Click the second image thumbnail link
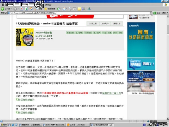169x127 pixels. click(25, 113)
